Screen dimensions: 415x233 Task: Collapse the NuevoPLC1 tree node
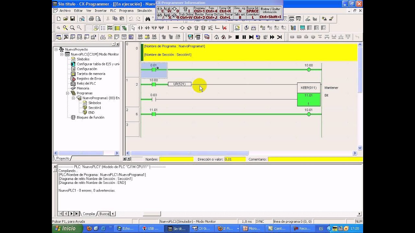tap(62, 54)
